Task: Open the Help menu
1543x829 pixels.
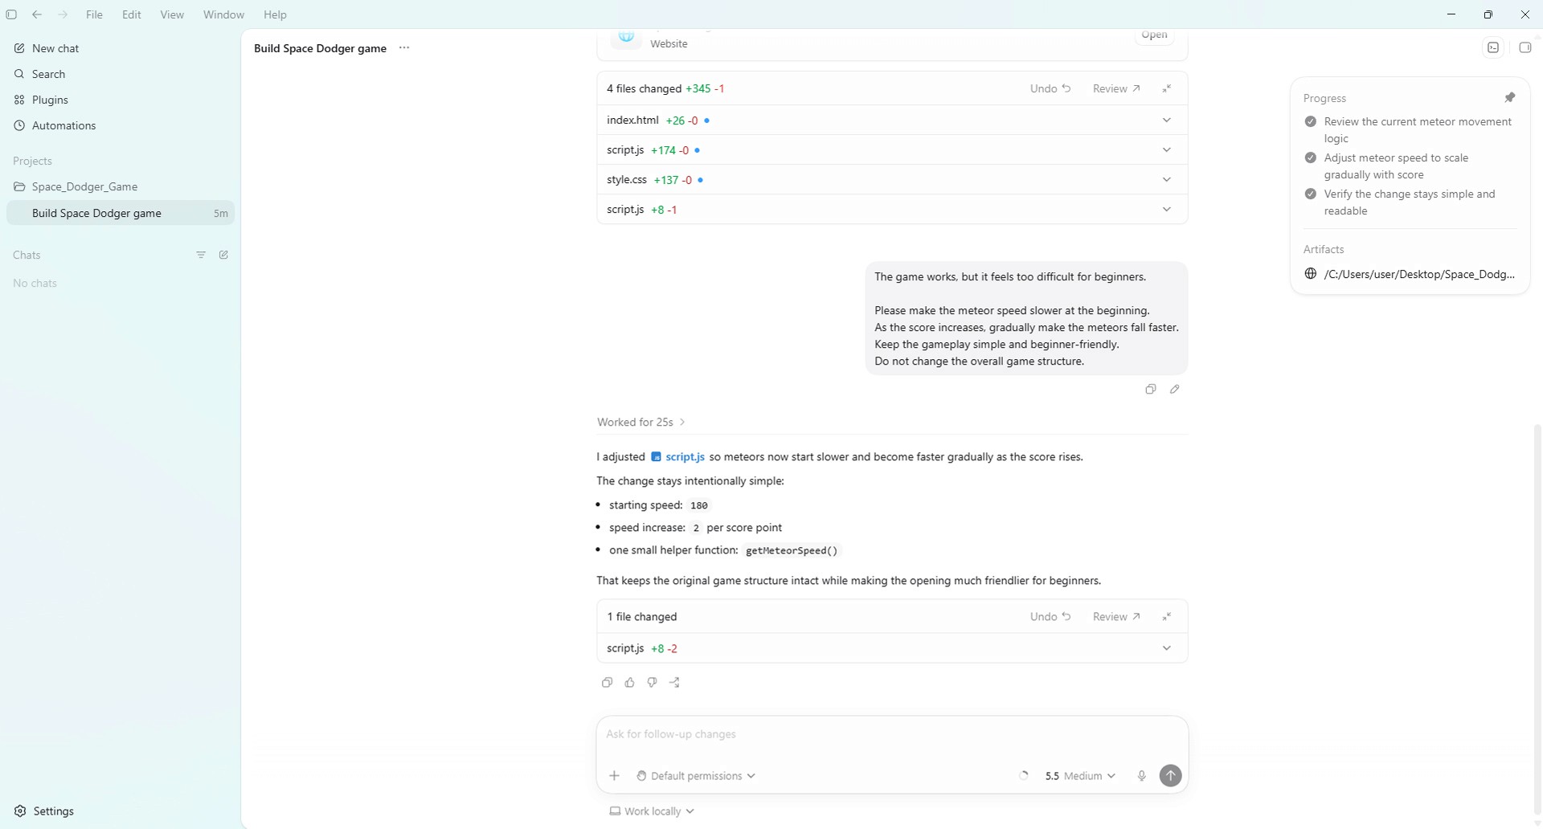Action: [x=275, y=14]
